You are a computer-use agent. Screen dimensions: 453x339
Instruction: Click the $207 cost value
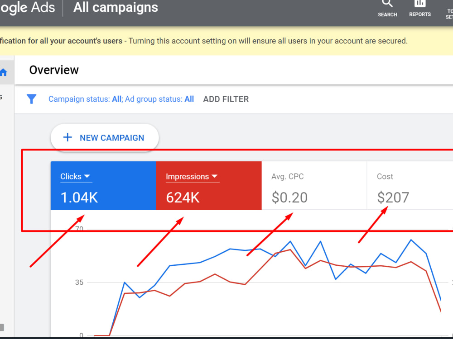[393, 198]
